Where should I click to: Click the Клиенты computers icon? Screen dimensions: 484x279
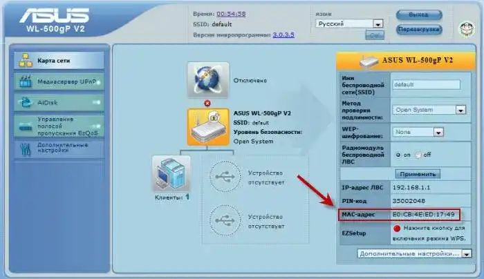click(x=171, y=174)
